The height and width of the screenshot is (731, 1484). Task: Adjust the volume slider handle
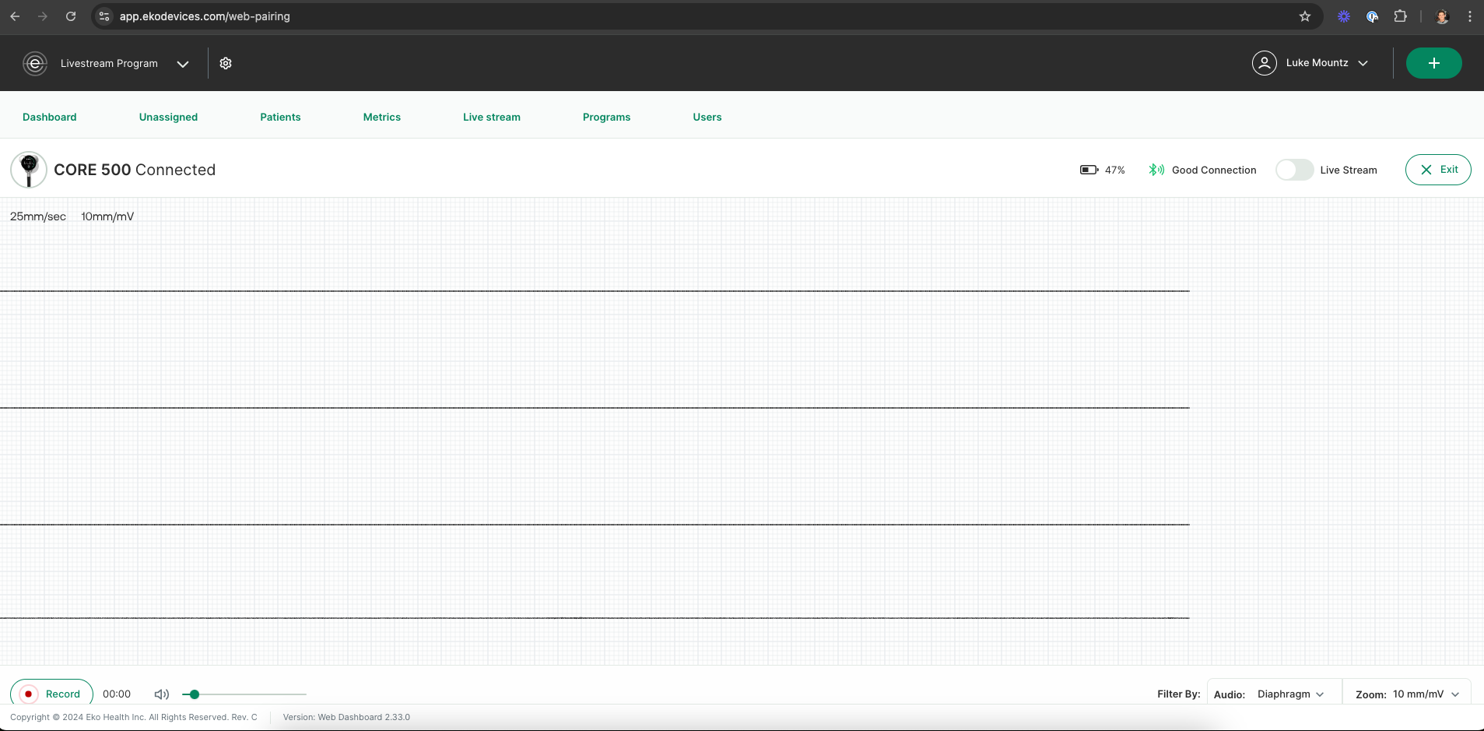193,694
